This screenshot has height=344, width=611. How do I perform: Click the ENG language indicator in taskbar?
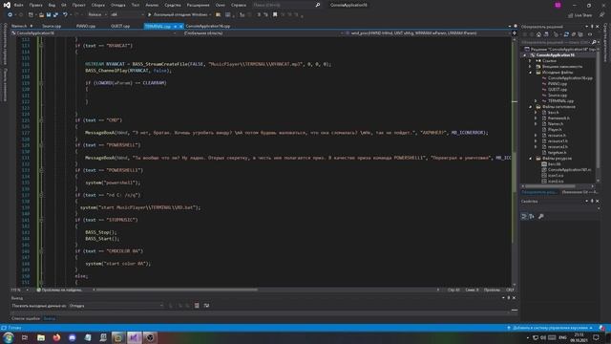point(562,337)
